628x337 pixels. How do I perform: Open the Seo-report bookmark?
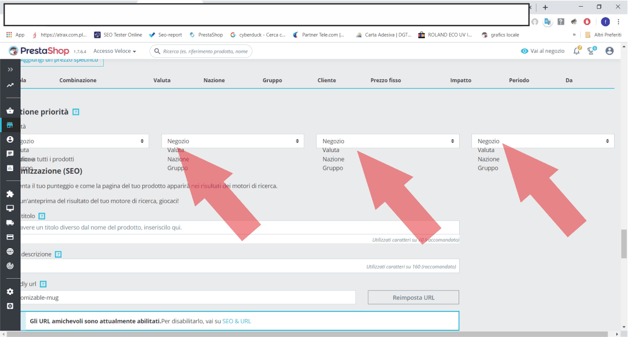pos(165,35)
